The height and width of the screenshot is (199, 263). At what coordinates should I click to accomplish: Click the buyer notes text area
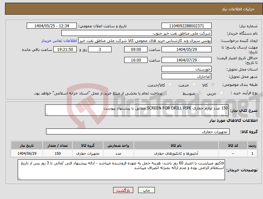[x=121, y=170]
